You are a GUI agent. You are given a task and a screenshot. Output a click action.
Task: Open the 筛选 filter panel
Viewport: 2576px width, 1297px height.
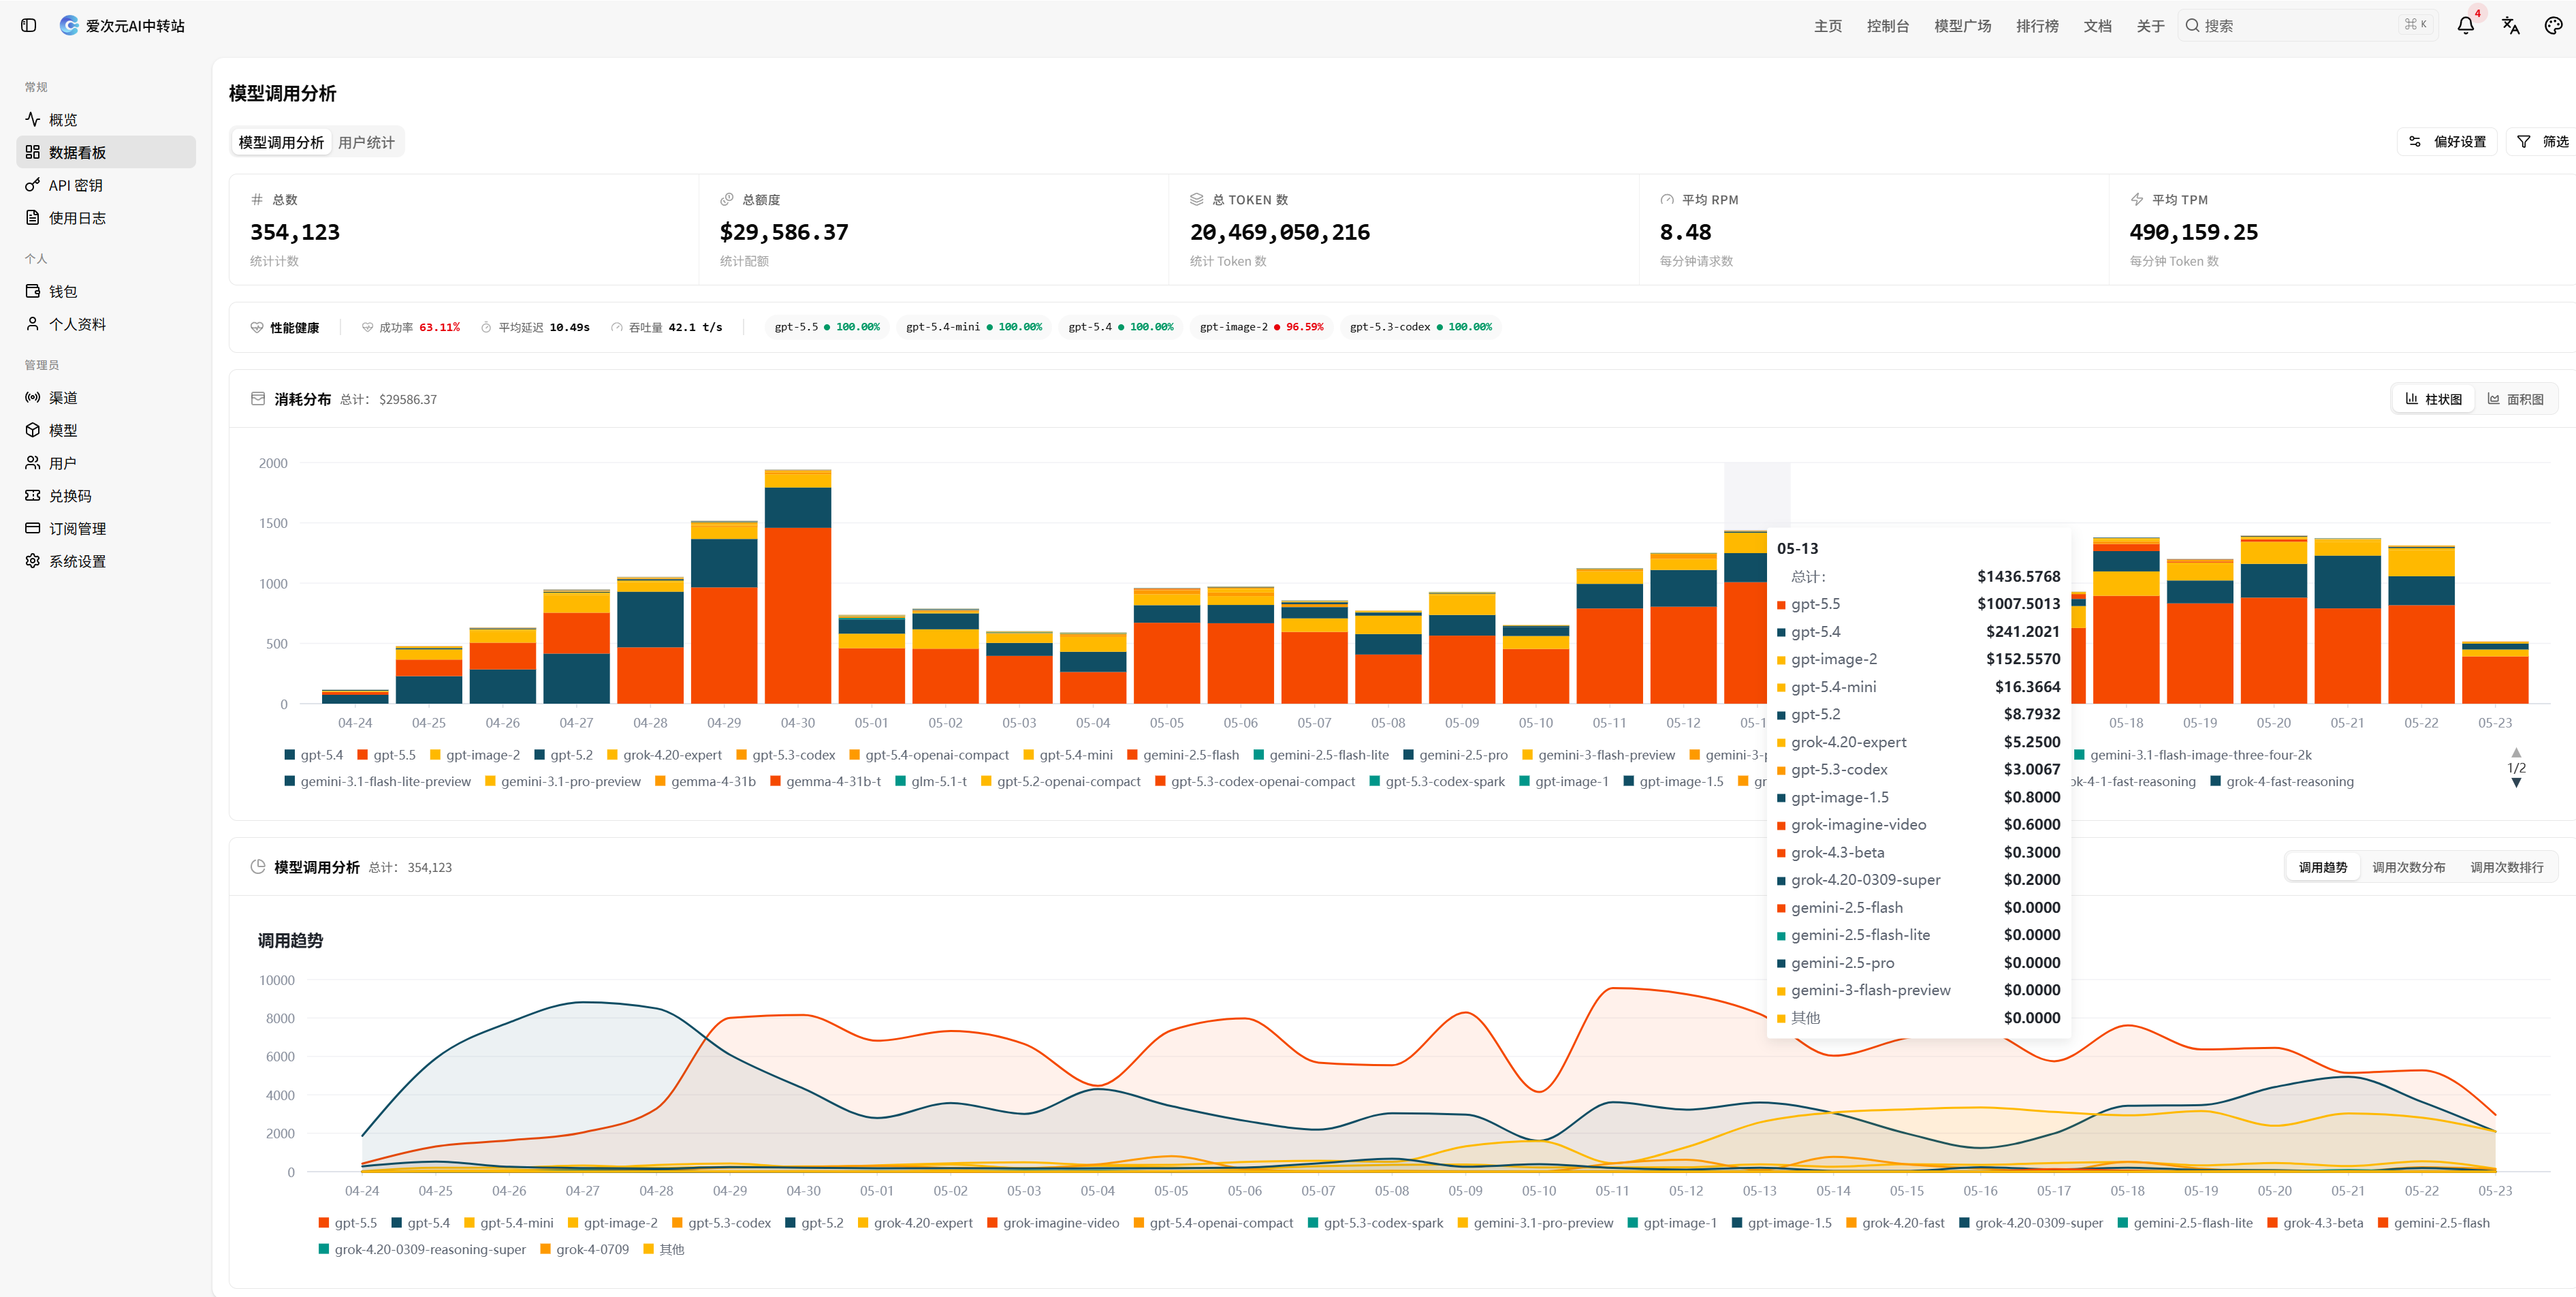point(2542,142)
